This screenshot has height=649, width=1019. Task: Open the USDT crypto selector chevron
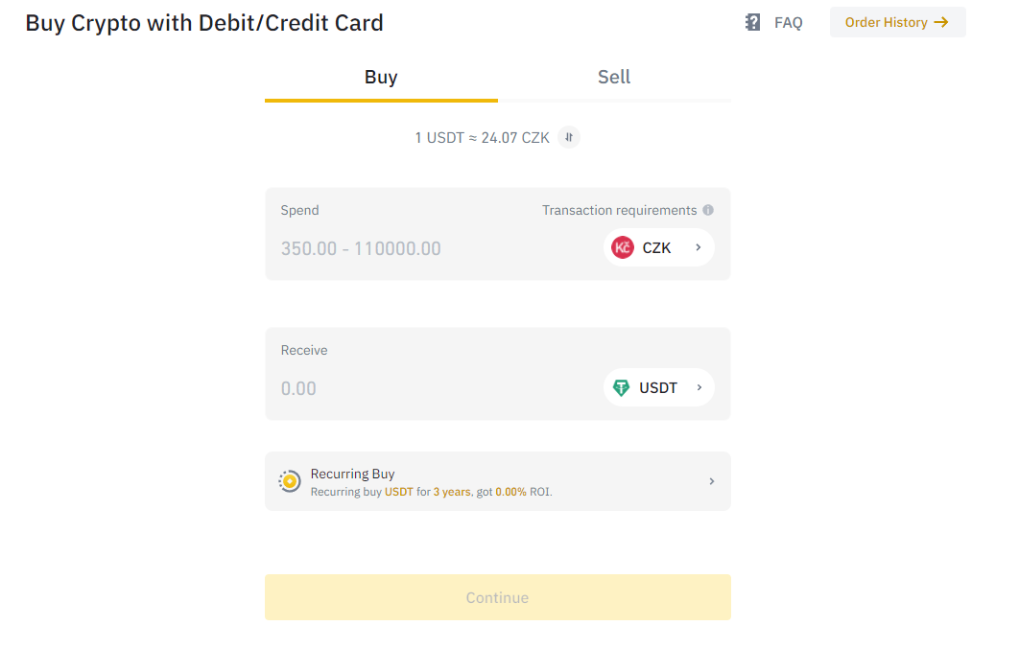(x=699, y=387)
